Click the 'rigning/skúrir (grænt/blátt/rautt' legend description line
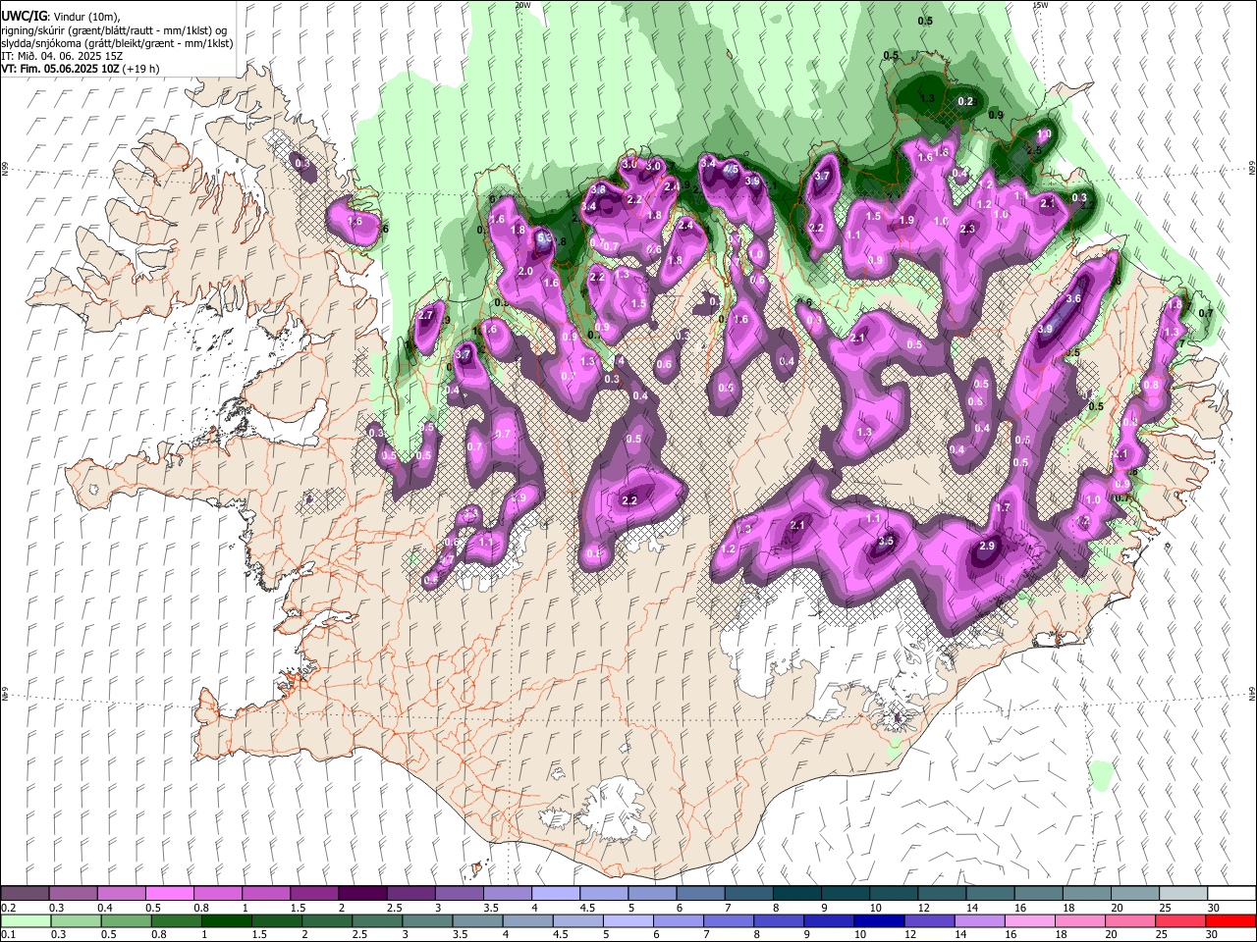 pyautogui.click(x=114, y=29)
